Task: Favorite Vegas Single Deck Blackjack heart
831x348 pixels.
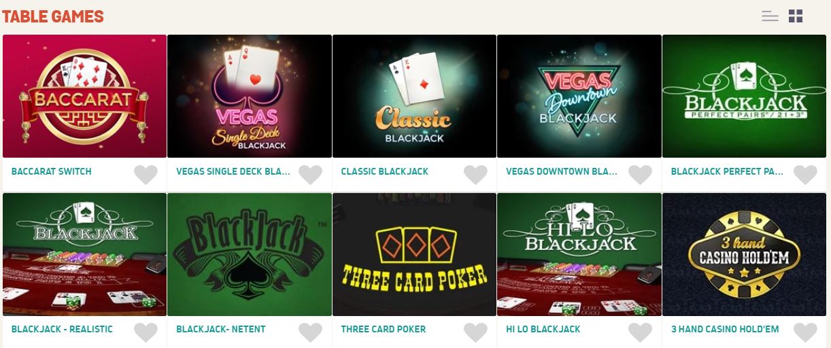Action: (310, 175)
